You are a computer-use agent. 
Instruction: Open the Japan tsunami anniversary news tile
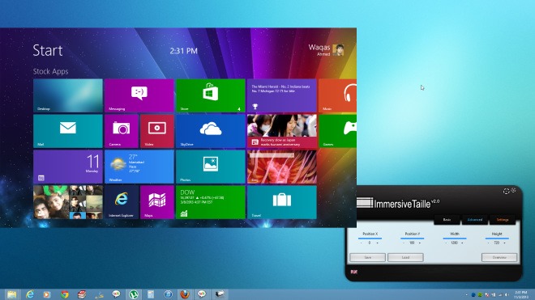tap(282, 131)
